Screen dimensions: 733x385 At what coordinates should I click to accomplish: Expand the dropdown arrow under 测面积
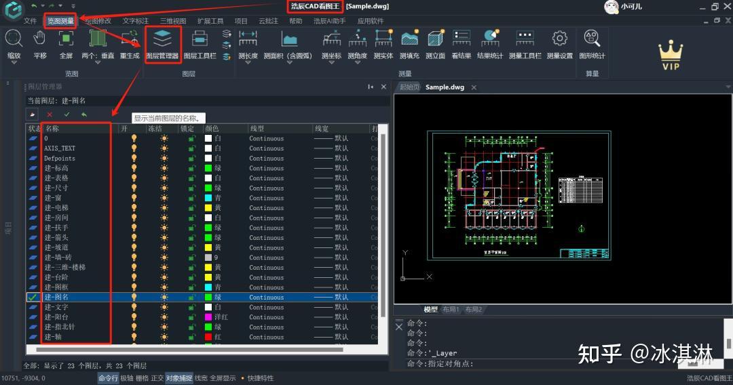(289, 62)
